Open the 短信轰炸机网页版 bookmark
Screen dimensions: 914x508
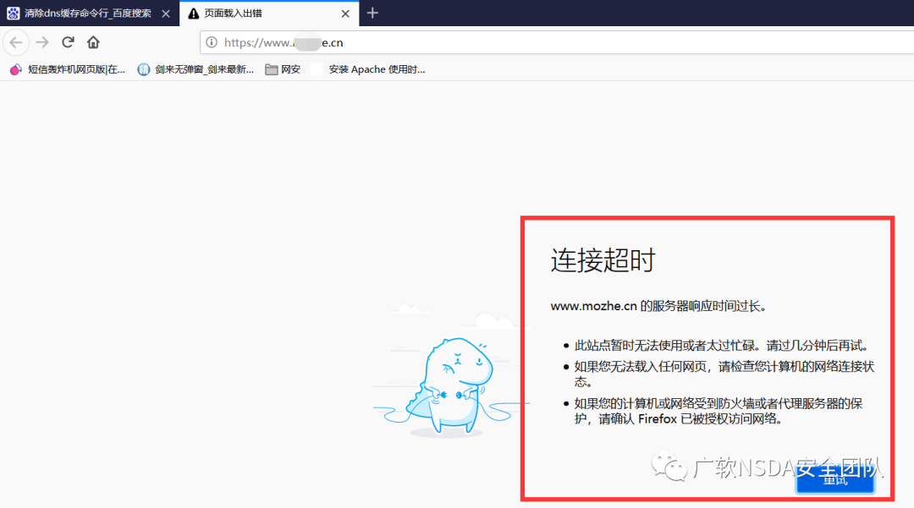68,69
